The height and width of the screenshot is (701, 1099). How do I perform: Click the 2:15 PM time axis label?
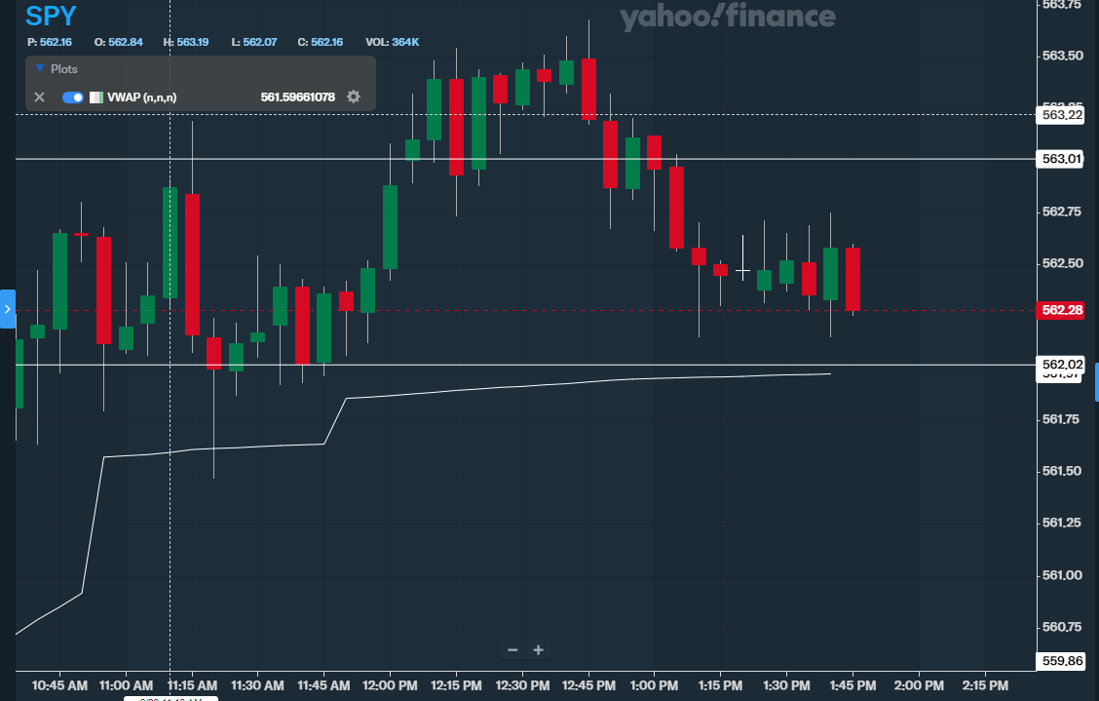985,685
